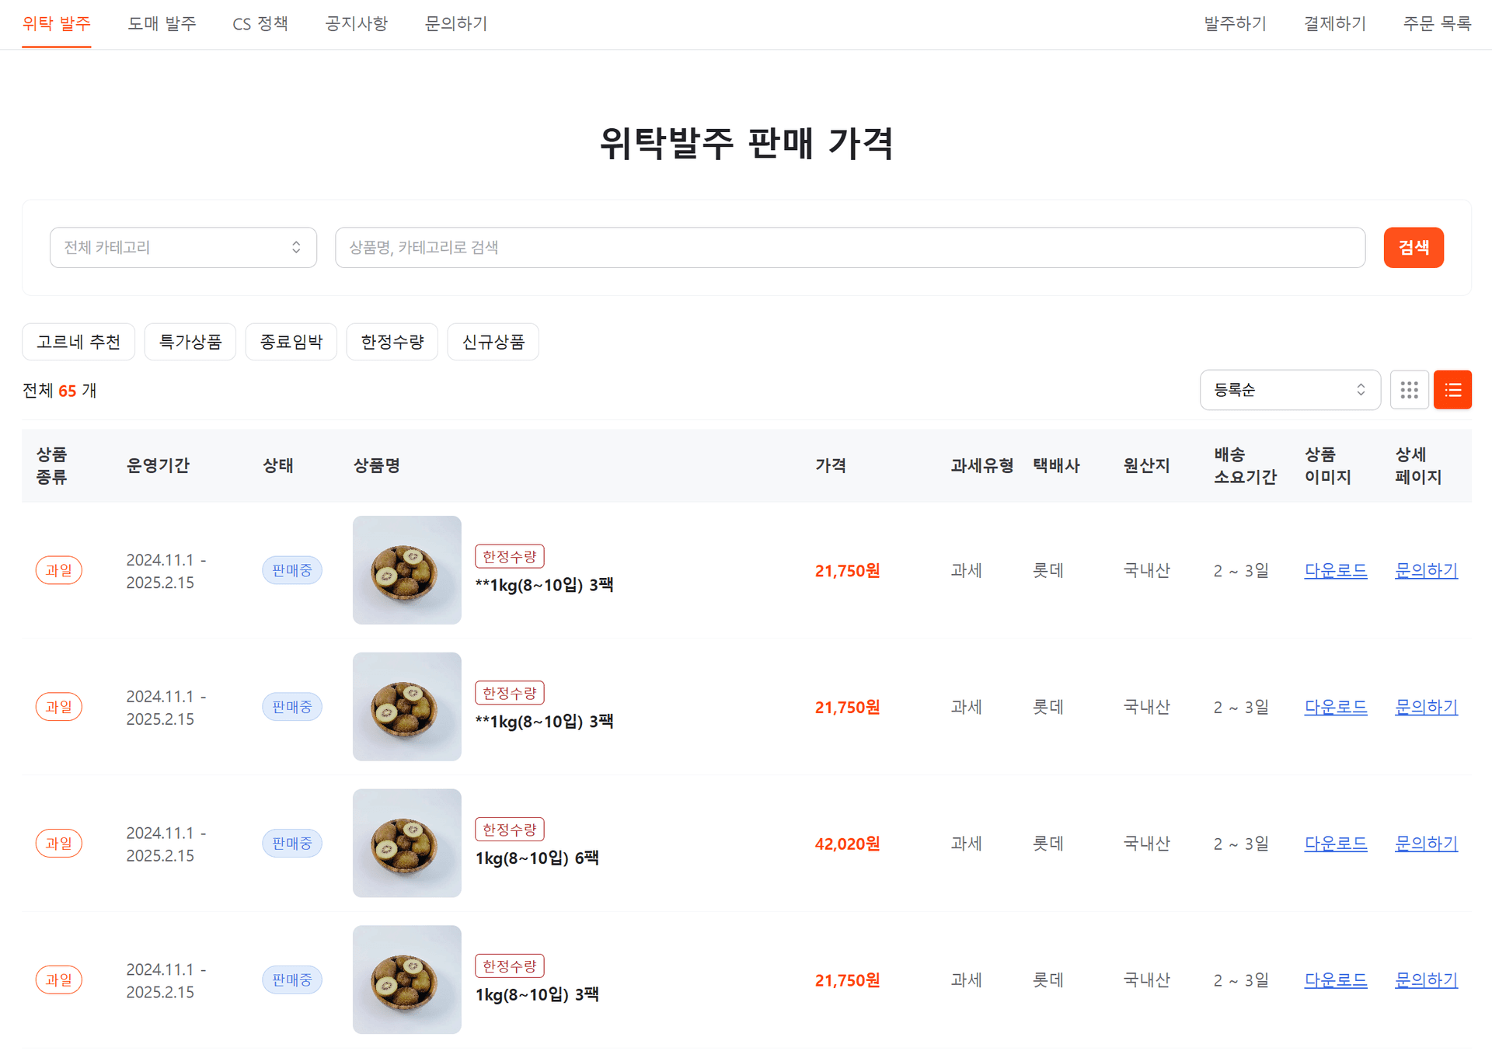Open the 등록순 sort dropdown
1492x1051 pixels.
(1290, 390)
